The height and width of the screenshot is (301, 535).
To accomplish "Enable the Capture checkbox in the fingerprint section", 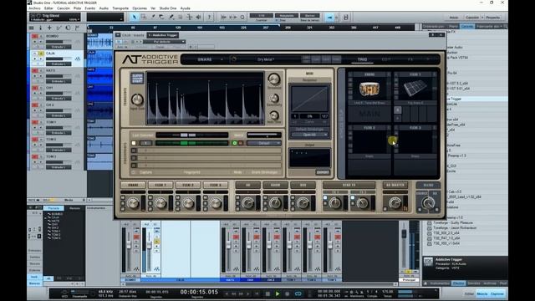I will (134, 173).
